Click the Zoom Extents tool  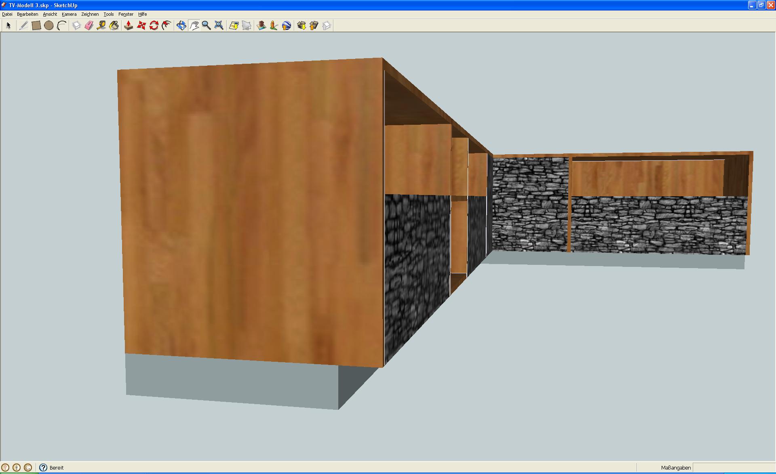coord(219,25)
